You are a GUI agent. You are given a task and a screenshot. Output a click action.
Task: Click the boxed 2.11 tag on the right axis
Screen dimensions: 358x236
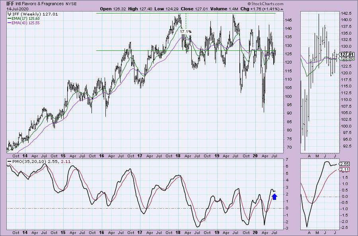tap(344, 169)
